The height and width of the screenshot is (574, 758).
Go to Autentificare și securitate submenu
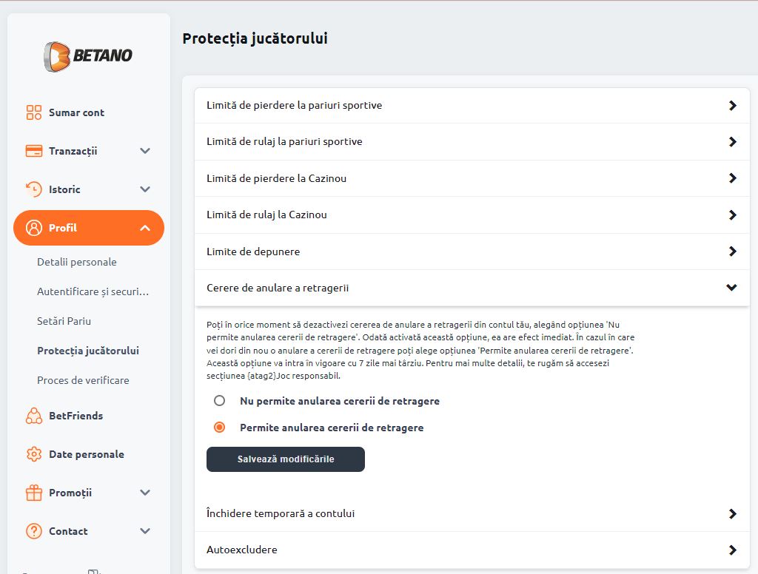(93, 292)
